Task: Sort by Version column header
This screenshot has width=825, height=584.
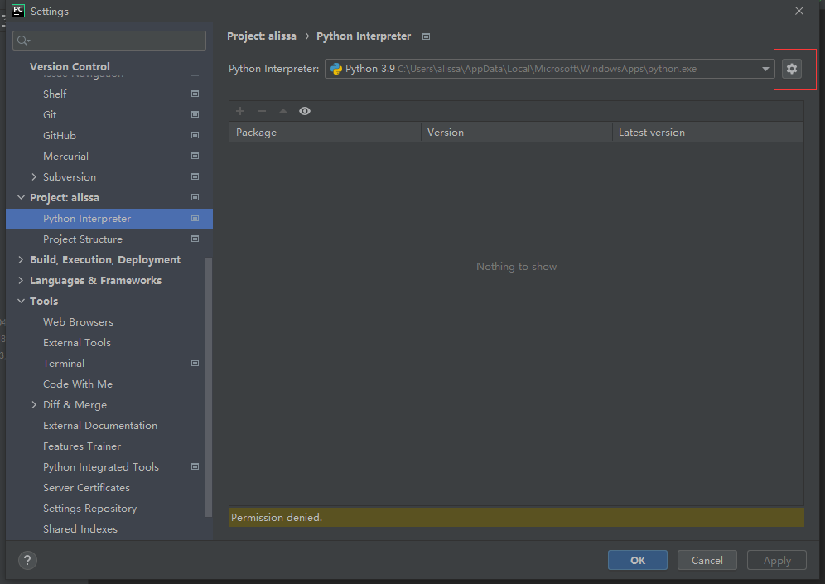Action: 517,132
